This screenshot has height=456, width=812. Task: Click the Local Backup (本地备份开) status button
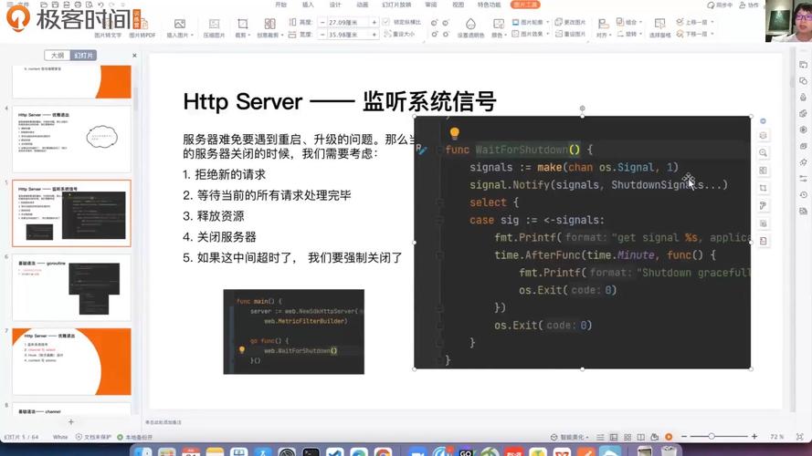(134, 437)
